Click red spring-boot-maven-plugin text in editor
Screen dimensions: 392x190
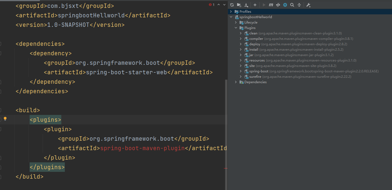coord(142,148)
